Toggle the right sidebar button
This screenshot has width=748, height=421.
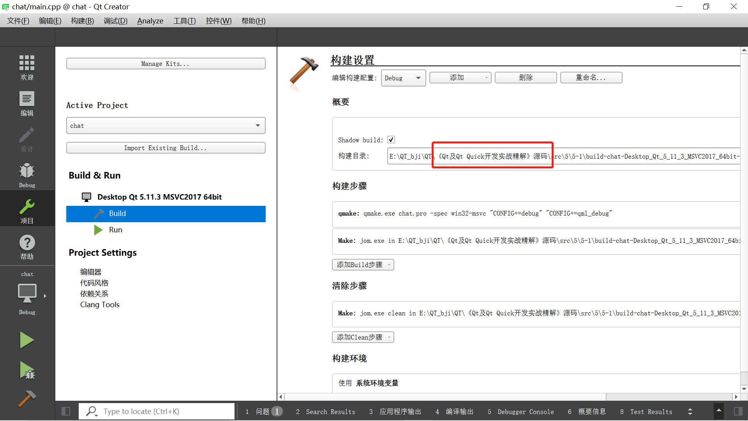click(738, 411)
